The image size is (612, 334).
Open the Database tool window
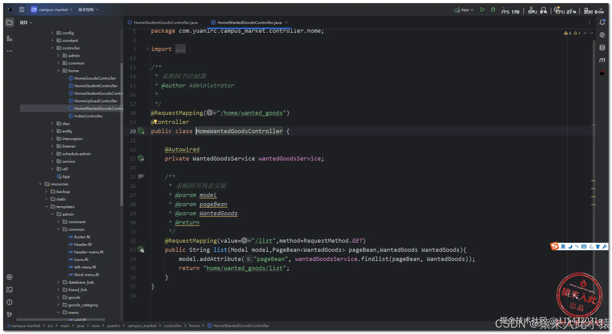pyautogui.click(x=602, y=48)
